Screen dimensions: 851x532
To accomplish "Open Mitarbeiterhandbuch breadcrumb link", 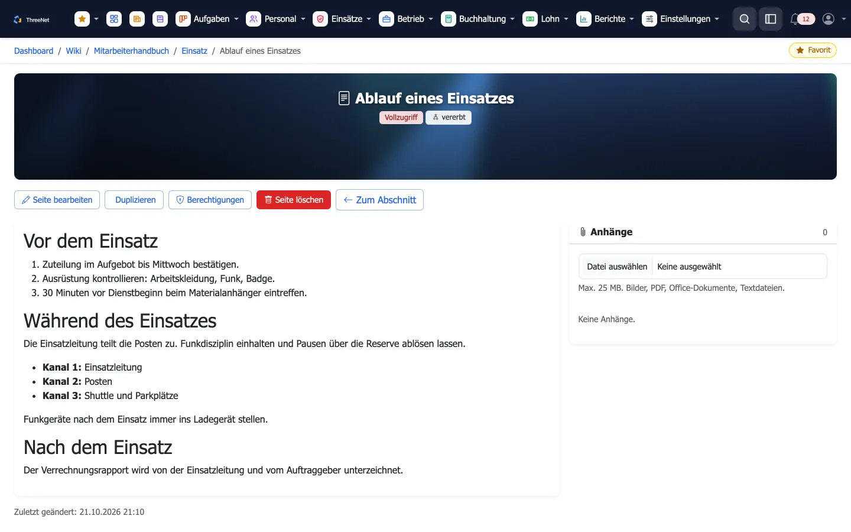I will click(x=131, y=51).
